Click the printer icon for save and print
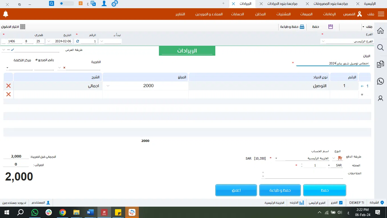387x218 pixels. [302, 27]
